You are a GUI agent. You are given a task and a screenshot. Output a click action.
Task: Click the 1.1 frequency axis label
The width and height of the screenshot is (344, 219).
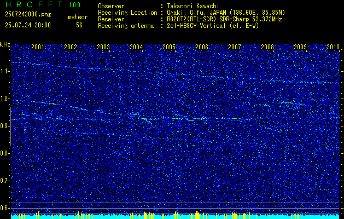tap(4, 71)
